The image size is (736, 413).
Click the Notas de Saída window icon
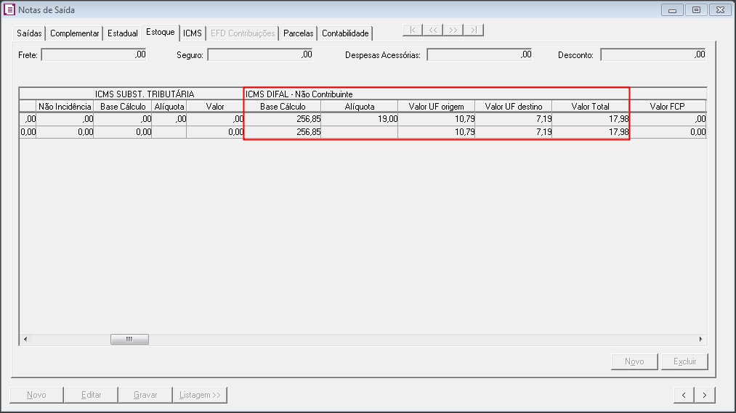[10, 10]
